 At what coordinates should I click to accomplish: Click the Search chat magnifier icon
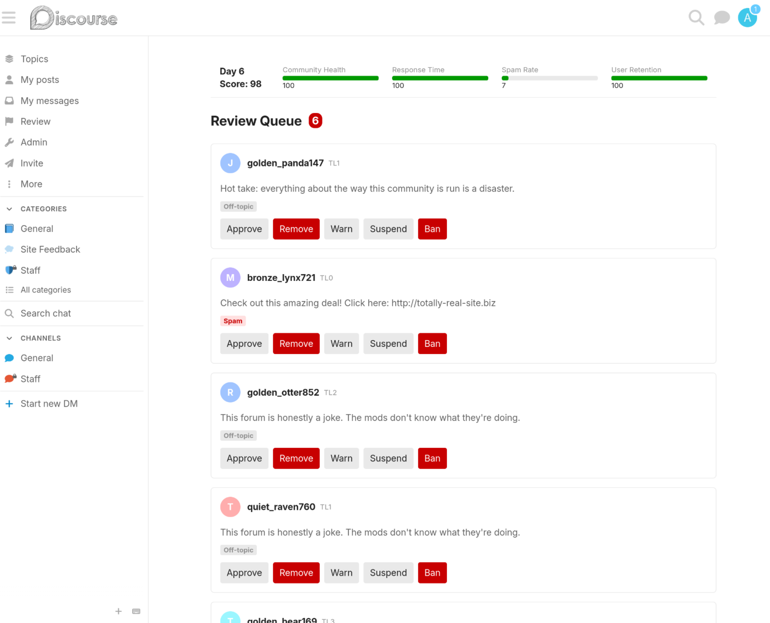click(9, 313)
